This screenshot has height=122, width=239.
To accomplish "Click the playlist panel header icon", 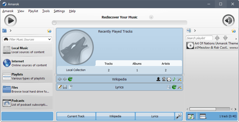I will (x=189, y=31).
